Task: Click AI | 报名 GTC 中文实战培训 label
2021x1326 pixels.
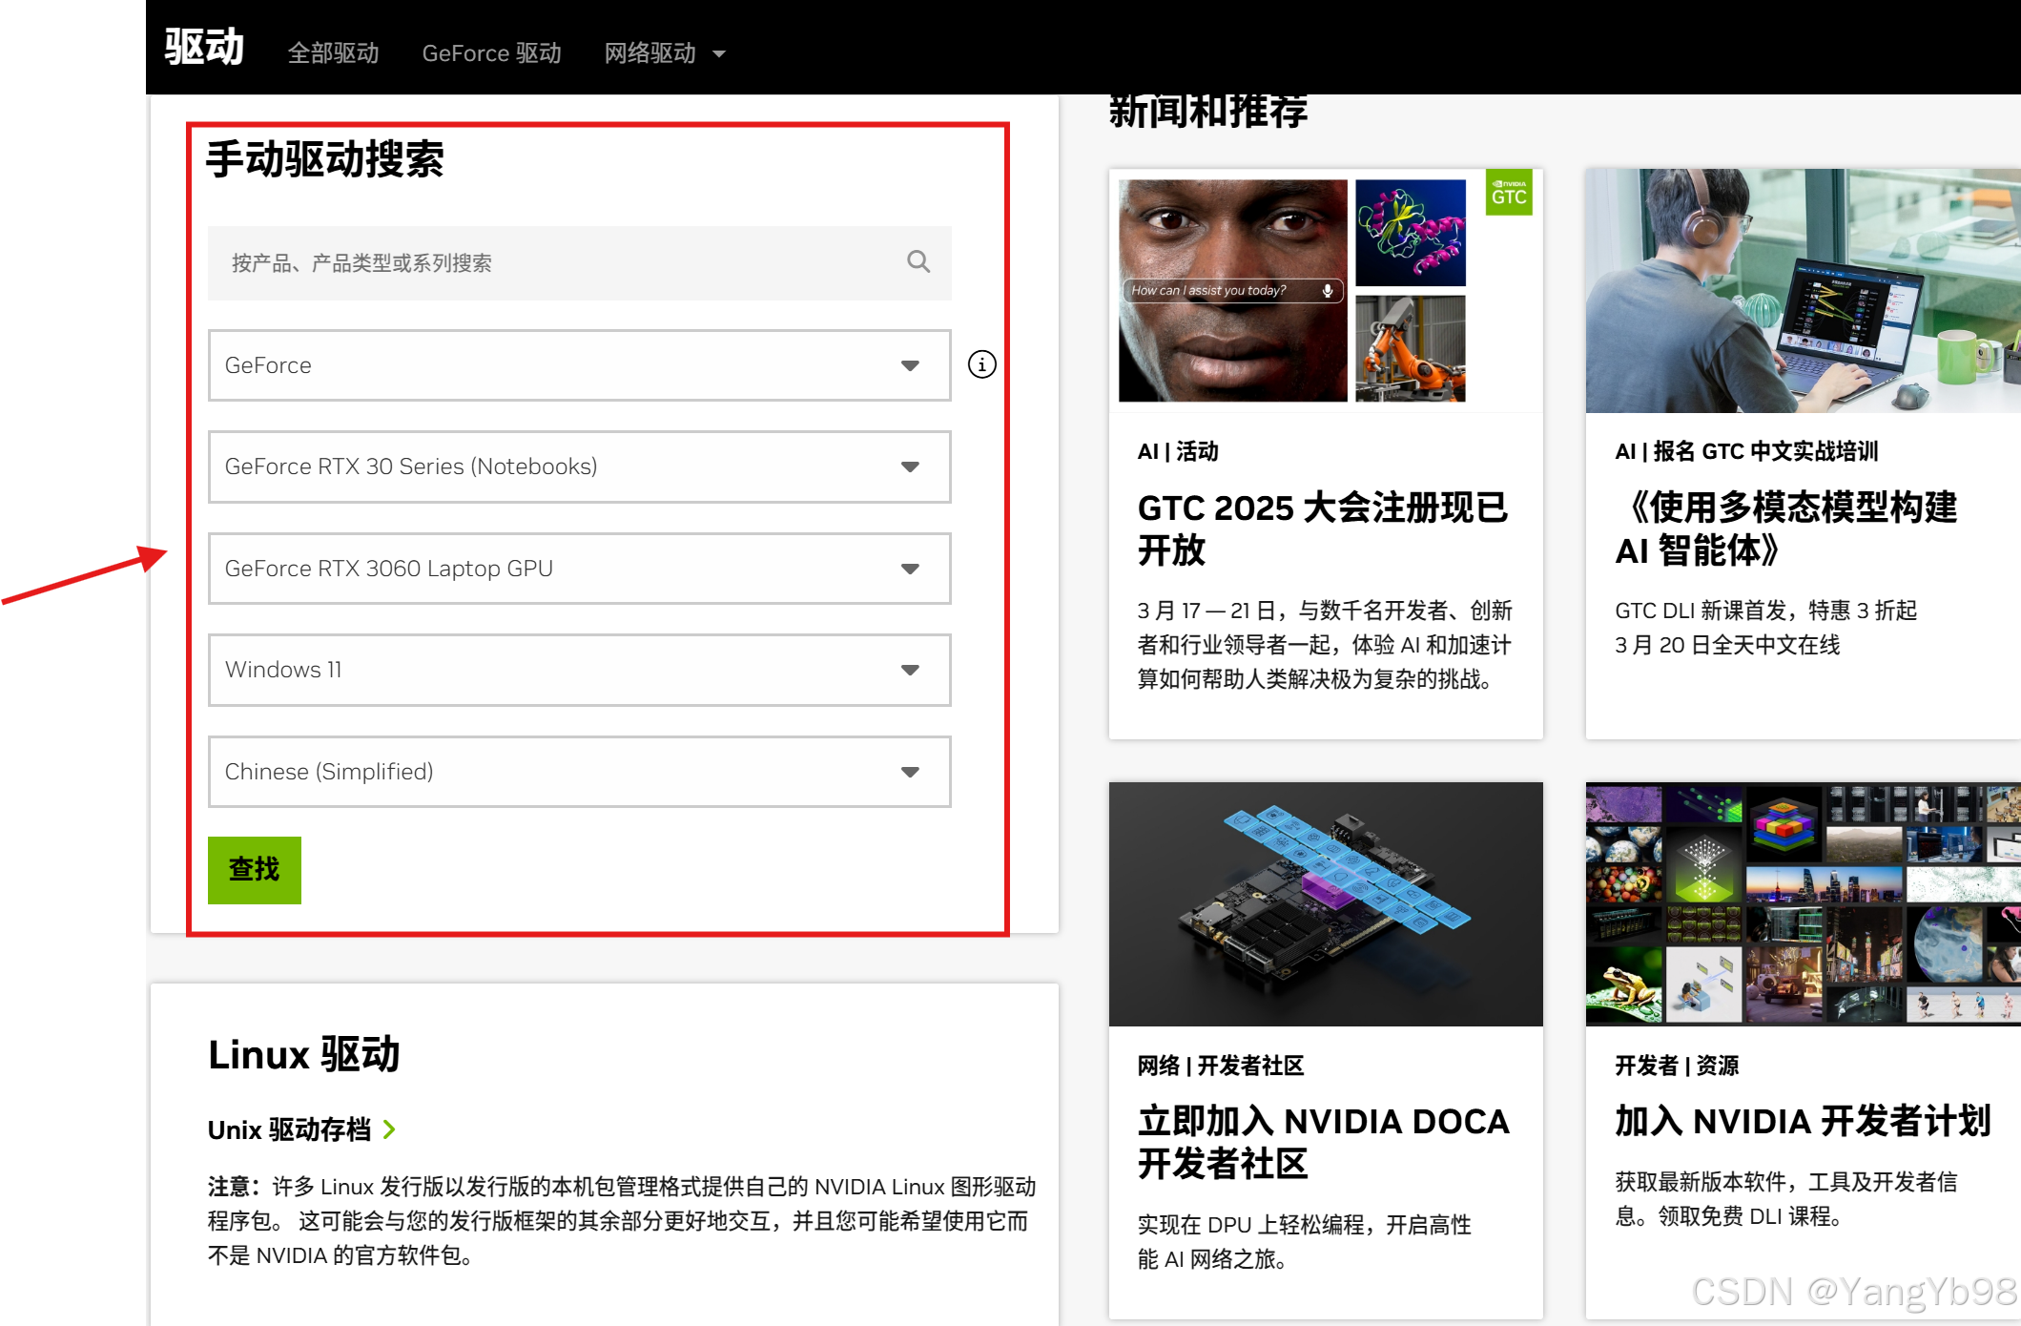Action: click(1746, 451)
